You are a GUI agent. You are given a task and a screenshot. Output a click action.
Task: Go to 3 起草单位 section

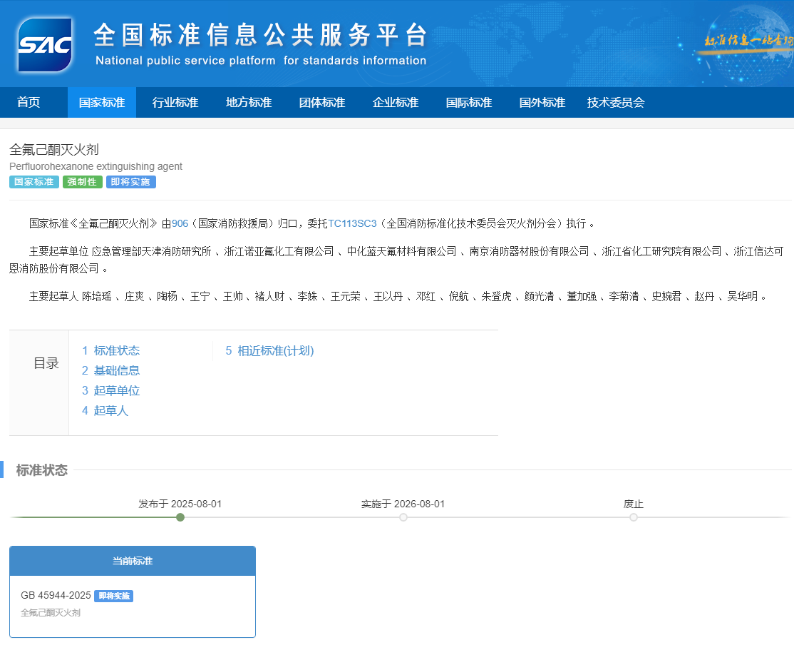click(x=111, y=391)
